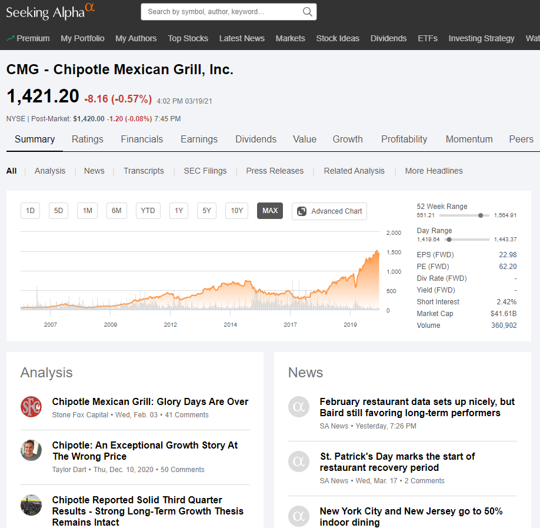Set chart range to 6M
This screenshot has width=540, height=528.
pos(116,211)
